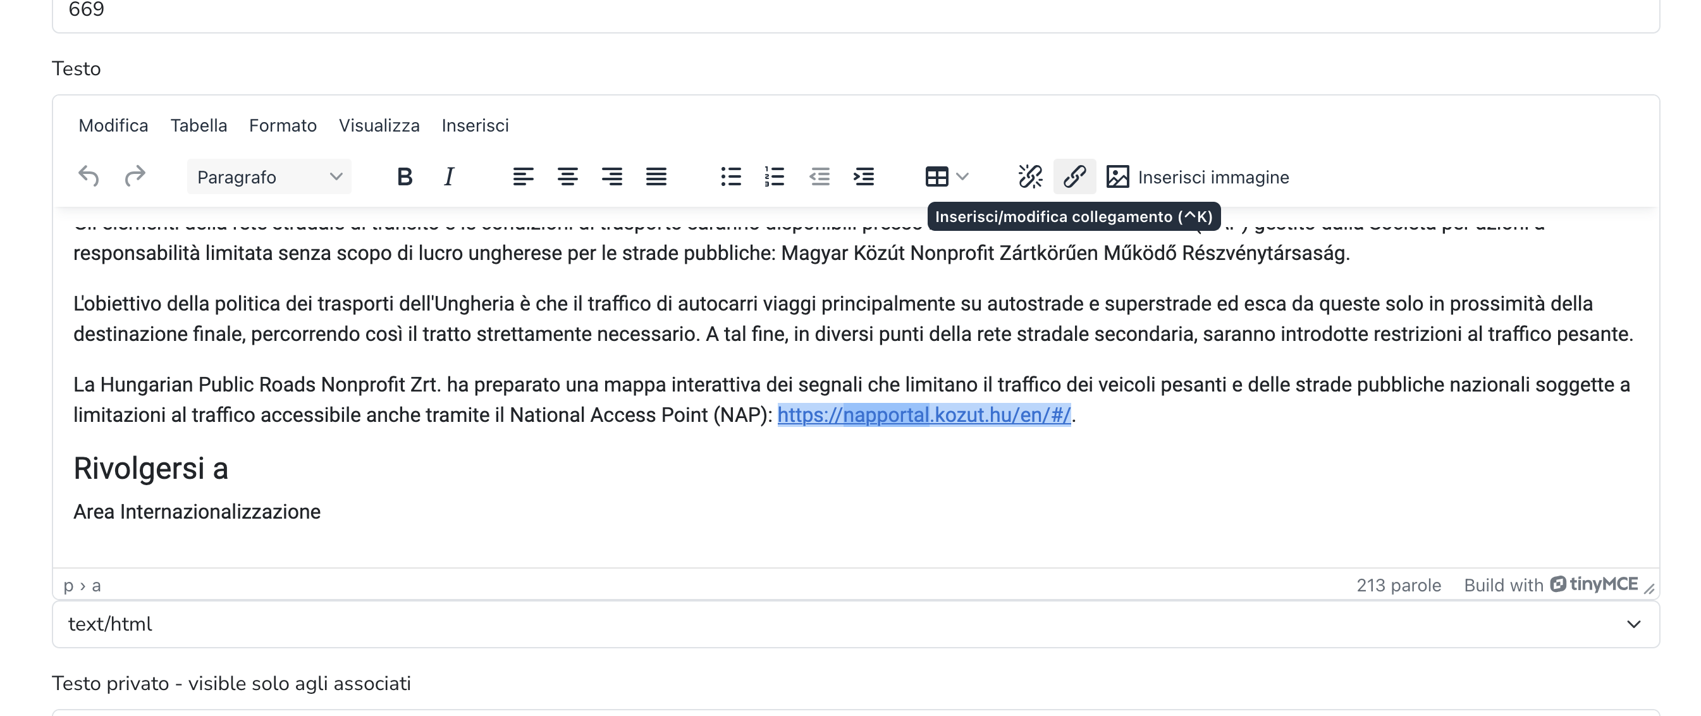Viewport: 1701px width, 716px height.
Task: Increase the paragraph indent
Action: [863, 176]
